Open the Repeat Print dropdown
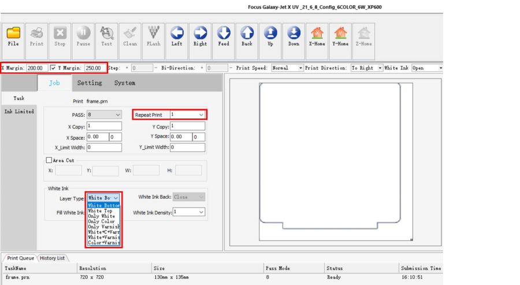This screenshot has width=520, height=285. coord(201,115)
